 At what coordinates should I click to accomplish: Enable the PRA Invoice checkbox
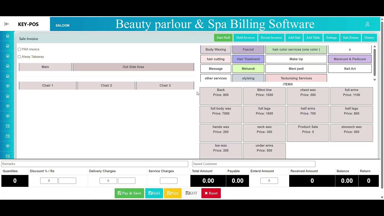tap(19, 49)
